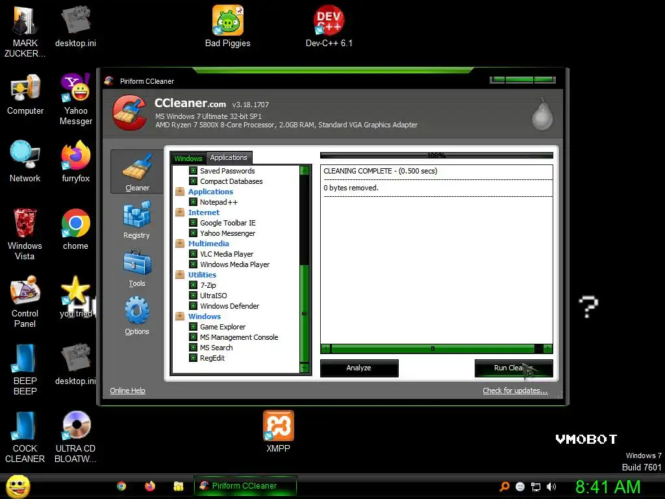Toggle the Yahoo Messenger checkbox
The height and width of the screenshot is (499, 665).
pyautogui.click(x=193, y=233)
